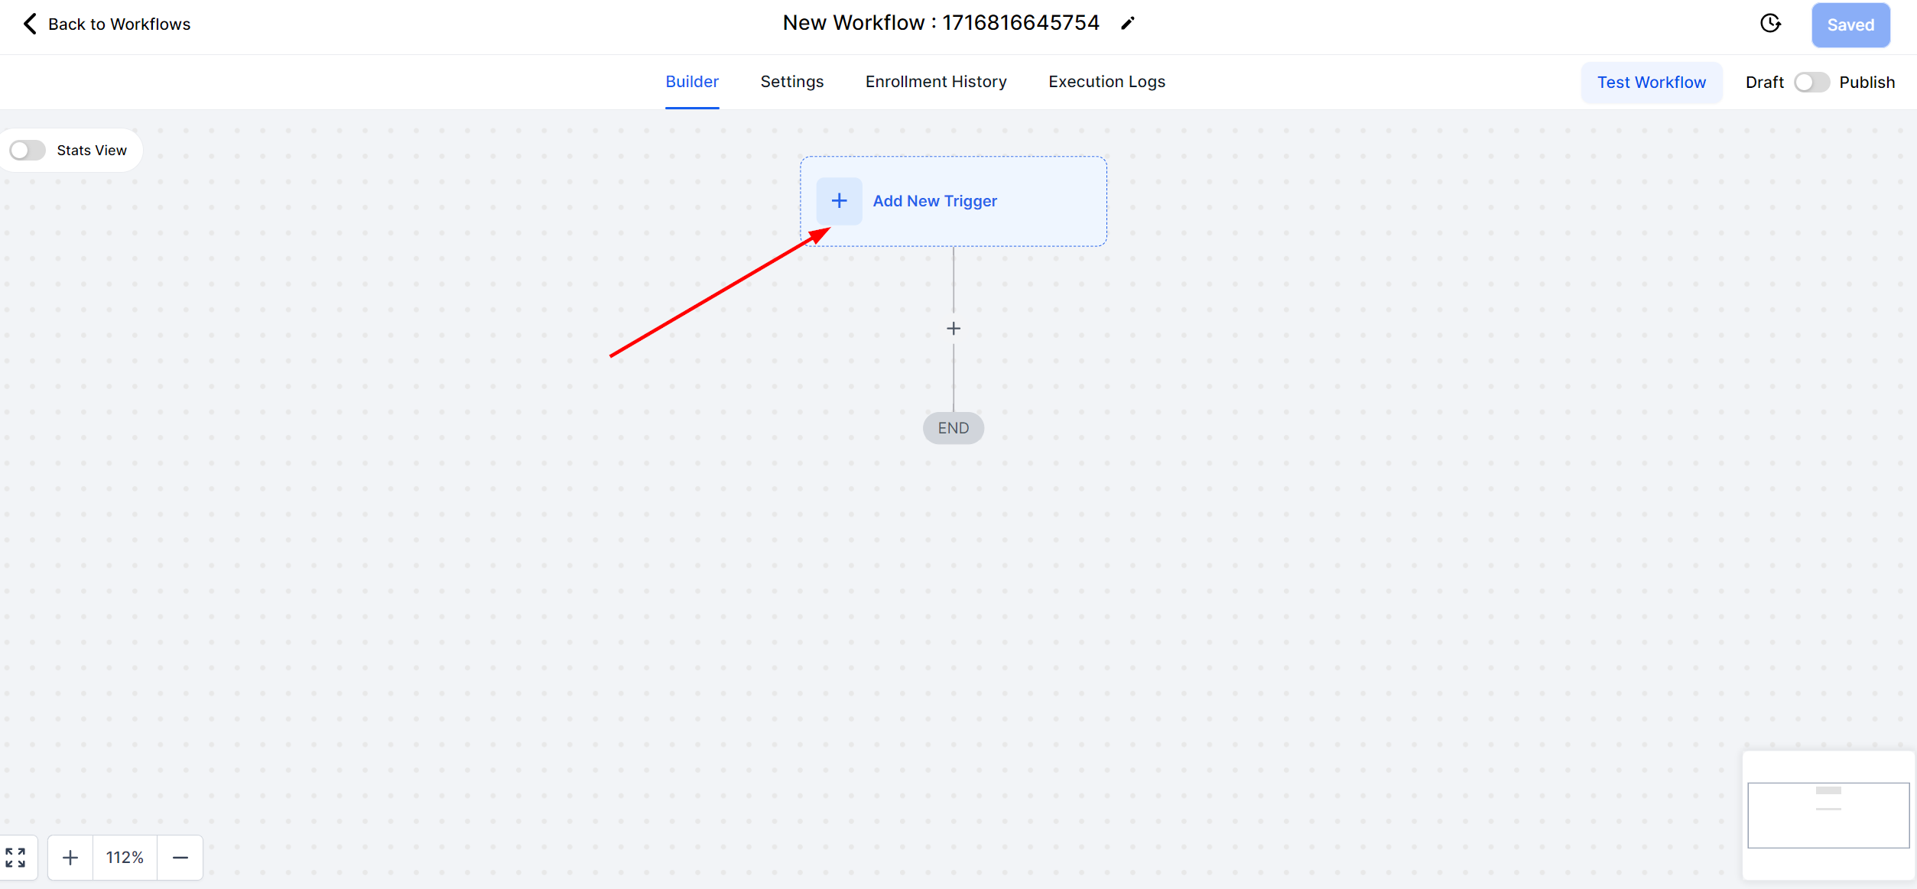Click the Add New Trigger text
1917x889 pixels.
(x=934, y=201)
